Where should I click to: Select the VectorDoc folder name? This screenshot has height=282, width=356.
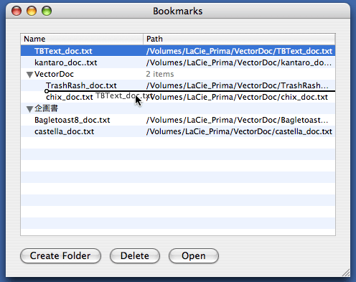click(x=54, y=74)
